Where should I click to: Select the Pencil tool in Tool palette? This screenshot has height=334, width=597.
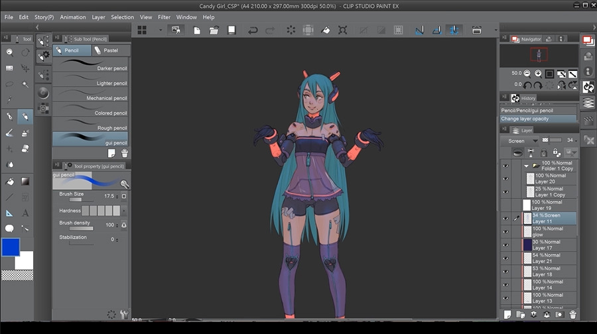pos(25,117)
